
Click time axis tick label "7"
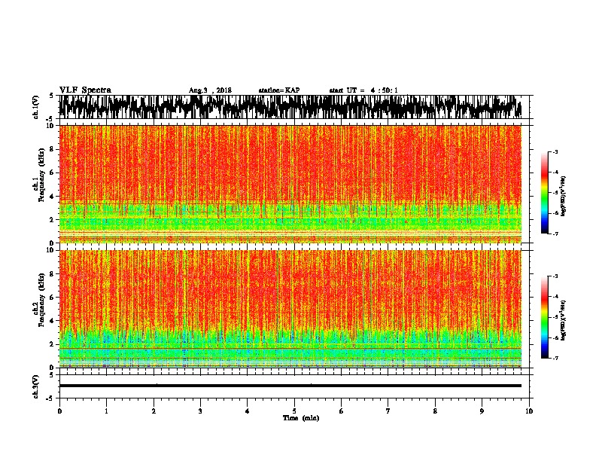click(388, 411)
